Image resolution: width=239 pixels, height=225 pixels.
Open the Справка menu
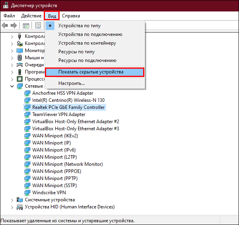(x=71, y=16)
